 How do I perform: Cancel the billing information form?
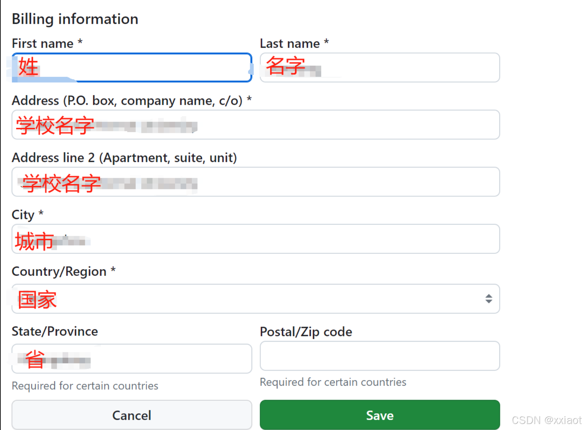pos(132,415)
